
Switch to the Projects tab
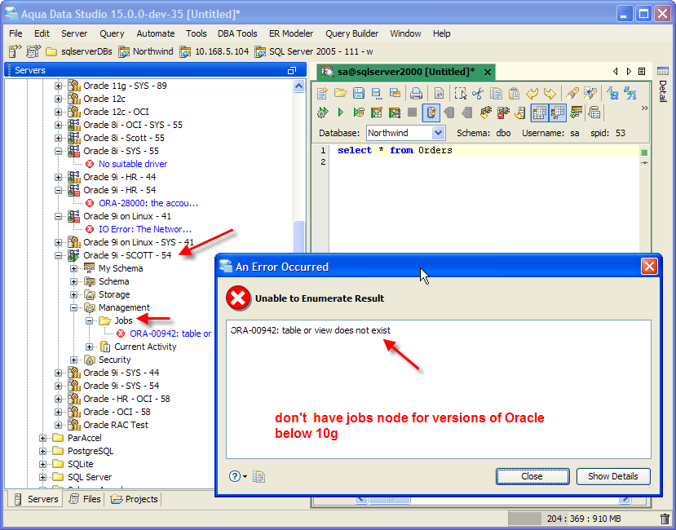point(134,499)
